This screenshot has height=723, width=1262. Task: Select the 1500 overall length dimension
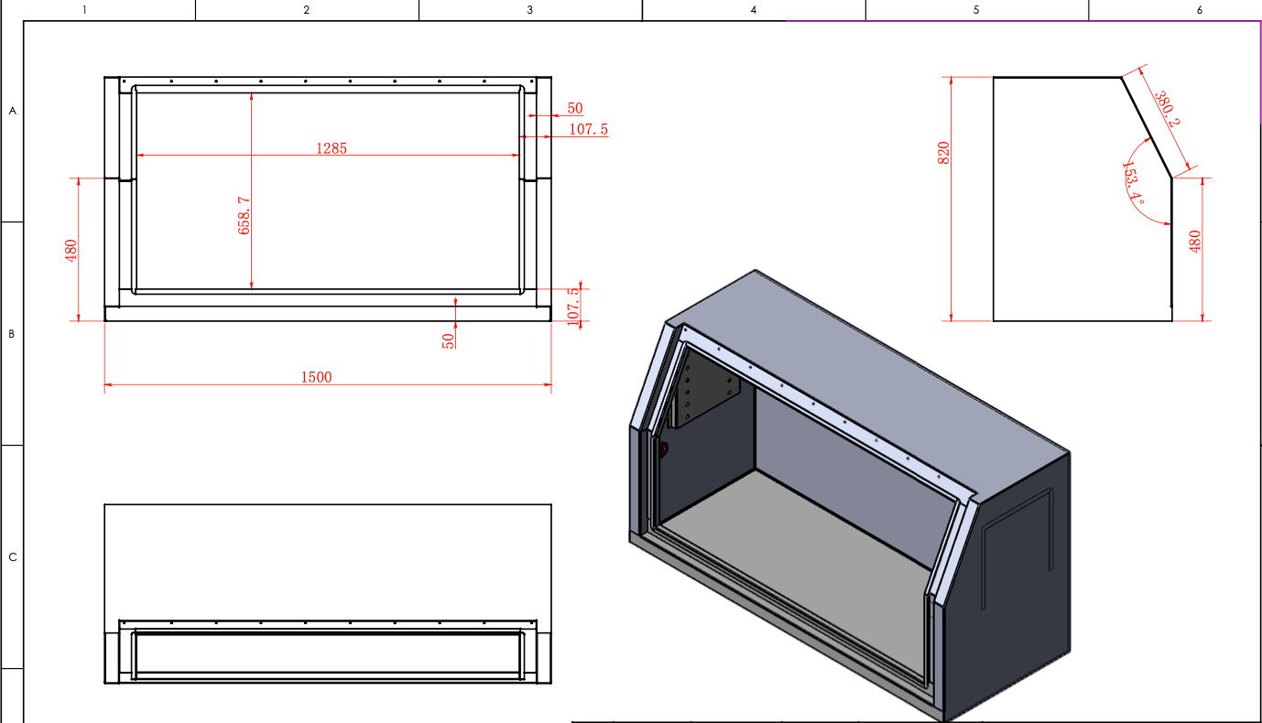pos(316,377)
